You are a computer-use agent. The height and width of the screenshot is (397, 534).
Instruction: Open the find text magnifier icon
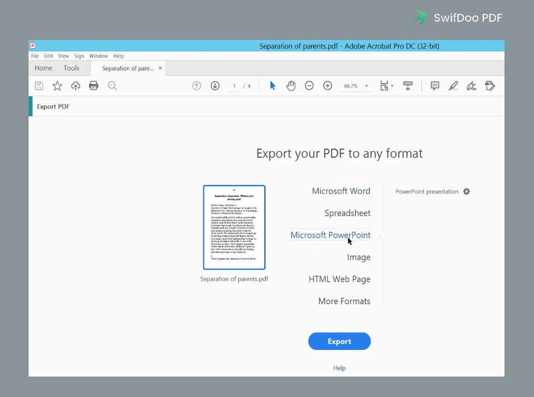(112, 86)
